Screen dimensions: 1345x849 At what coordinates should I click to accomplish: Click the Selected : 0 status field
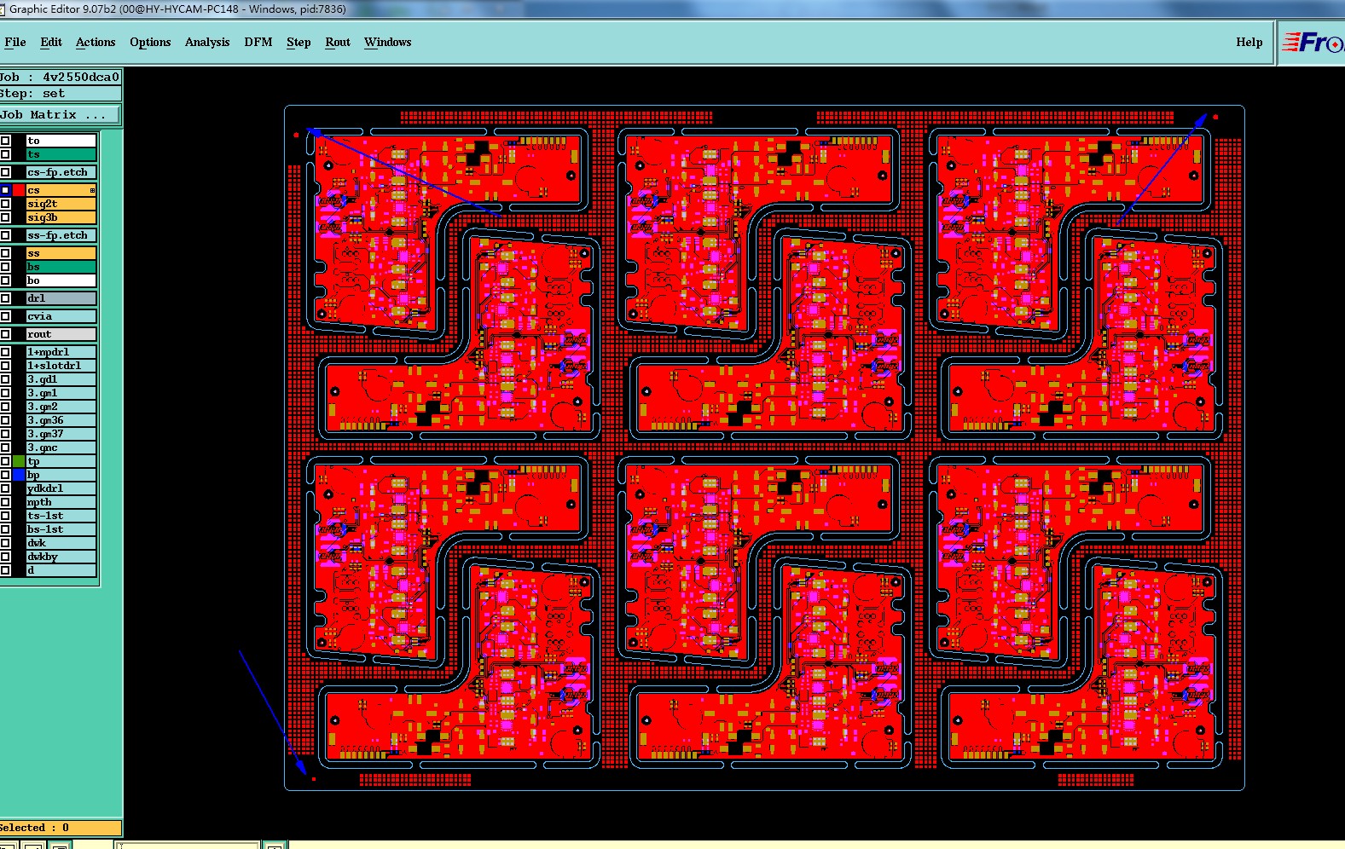pos(61,828)
